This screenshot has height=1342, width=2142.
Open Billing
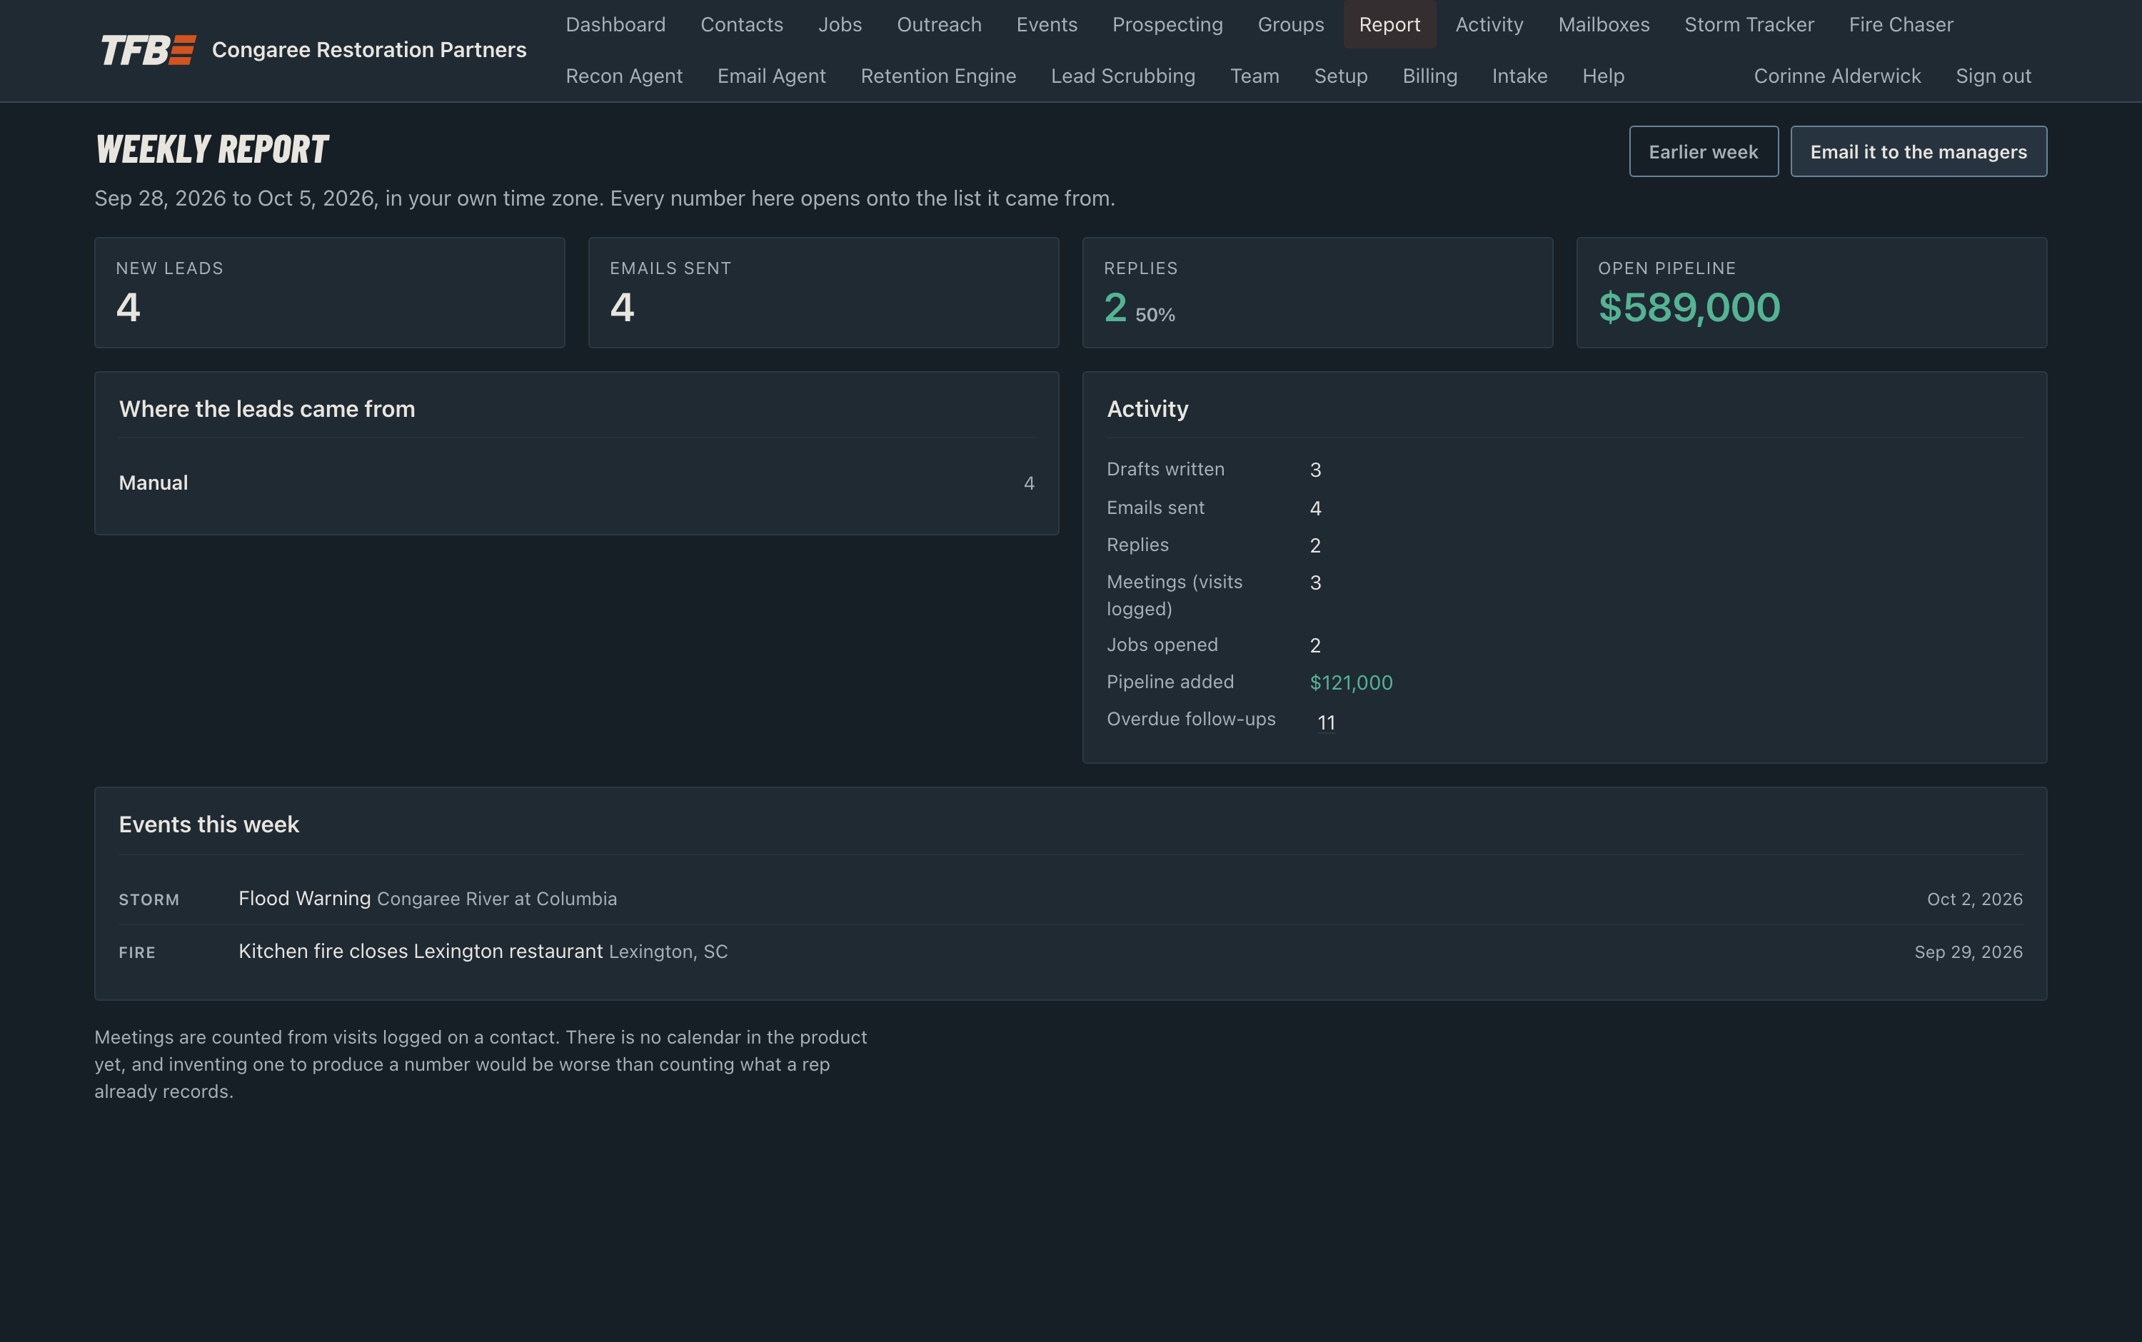1429,76
